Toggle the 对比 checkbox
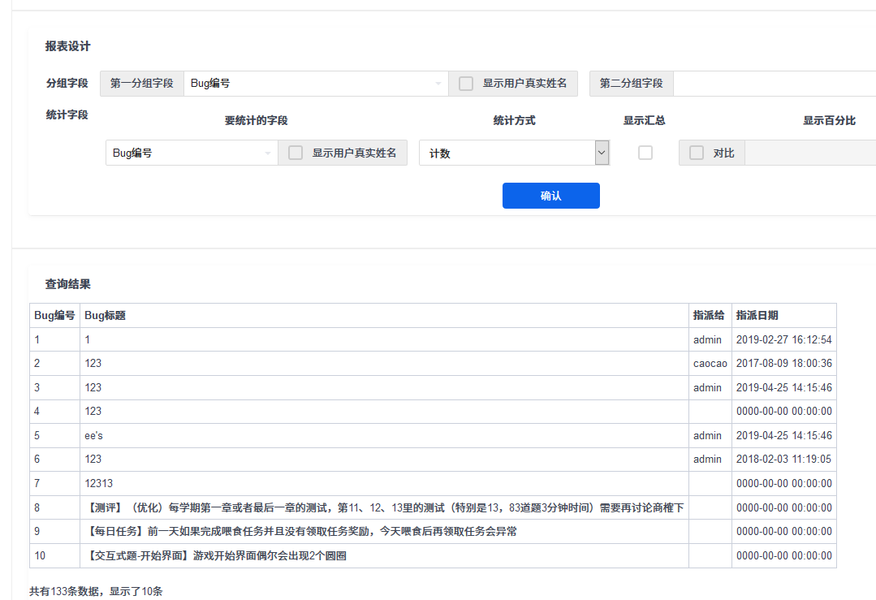 (697, 153)
